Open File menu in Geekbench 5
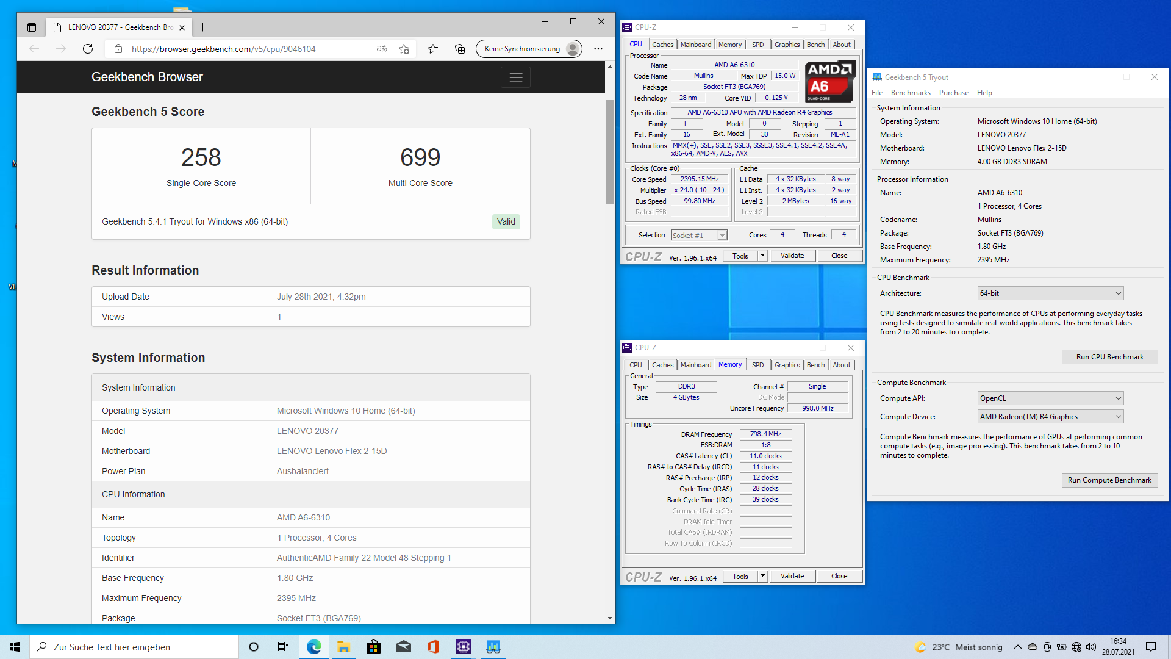The width and height of the screenshot is (1171, 659). (x=877, y=93)
